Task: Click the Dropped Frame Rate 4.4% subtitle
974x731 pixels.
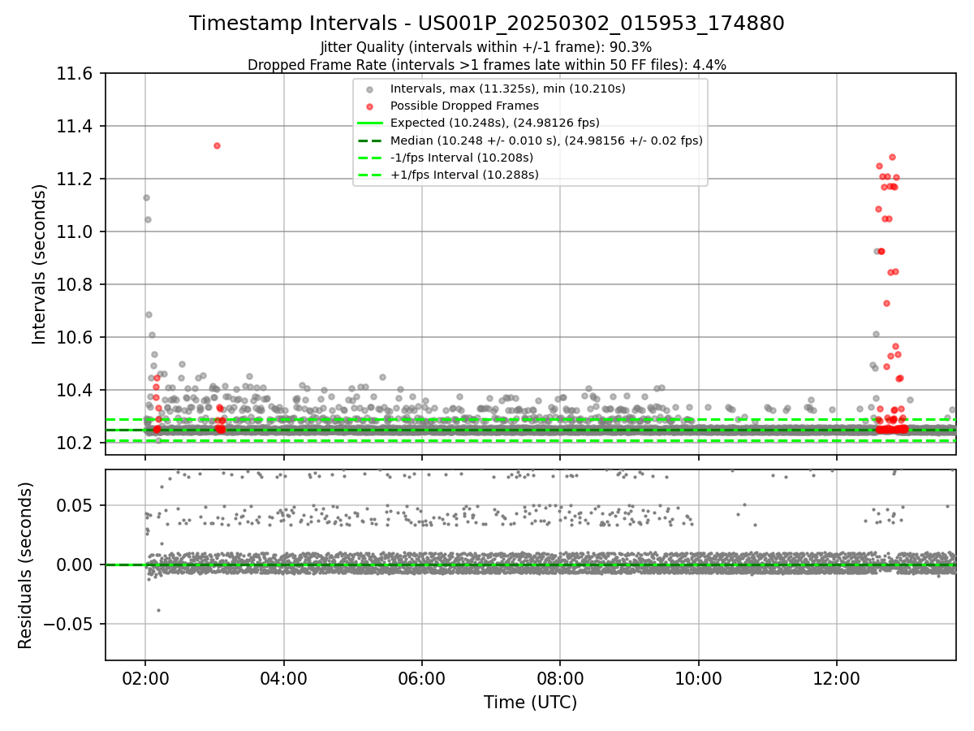Action: click(487, 64)
